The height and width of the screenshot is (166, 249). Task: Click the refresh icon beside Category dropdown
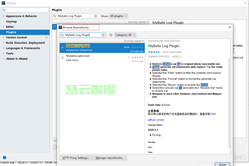click(x=111, y=35)
